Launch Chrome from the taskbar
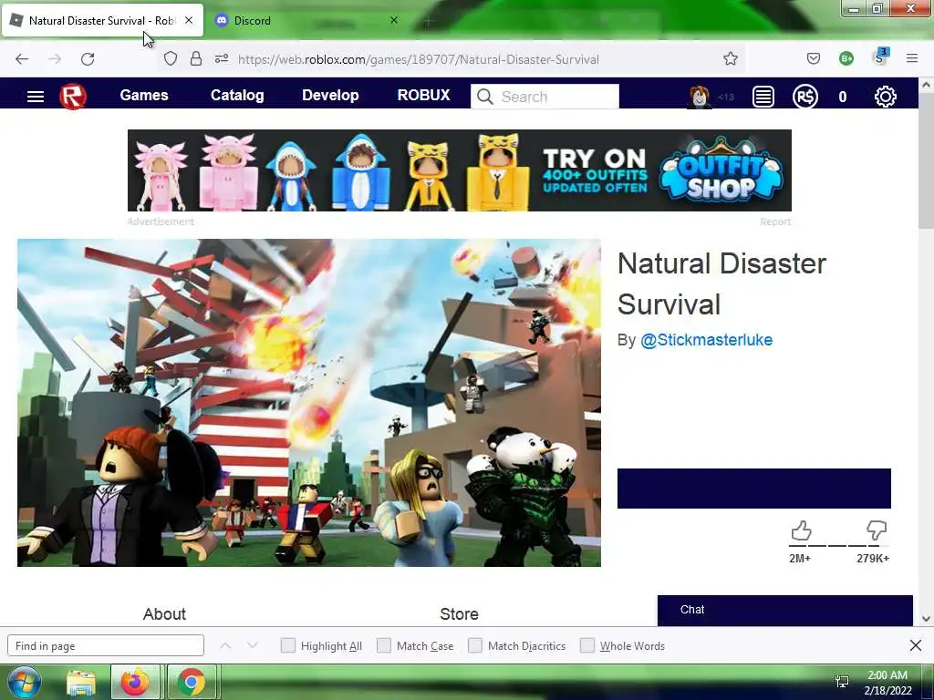The height and width of the screenshot is (700, 934). (x=192, y=682)
